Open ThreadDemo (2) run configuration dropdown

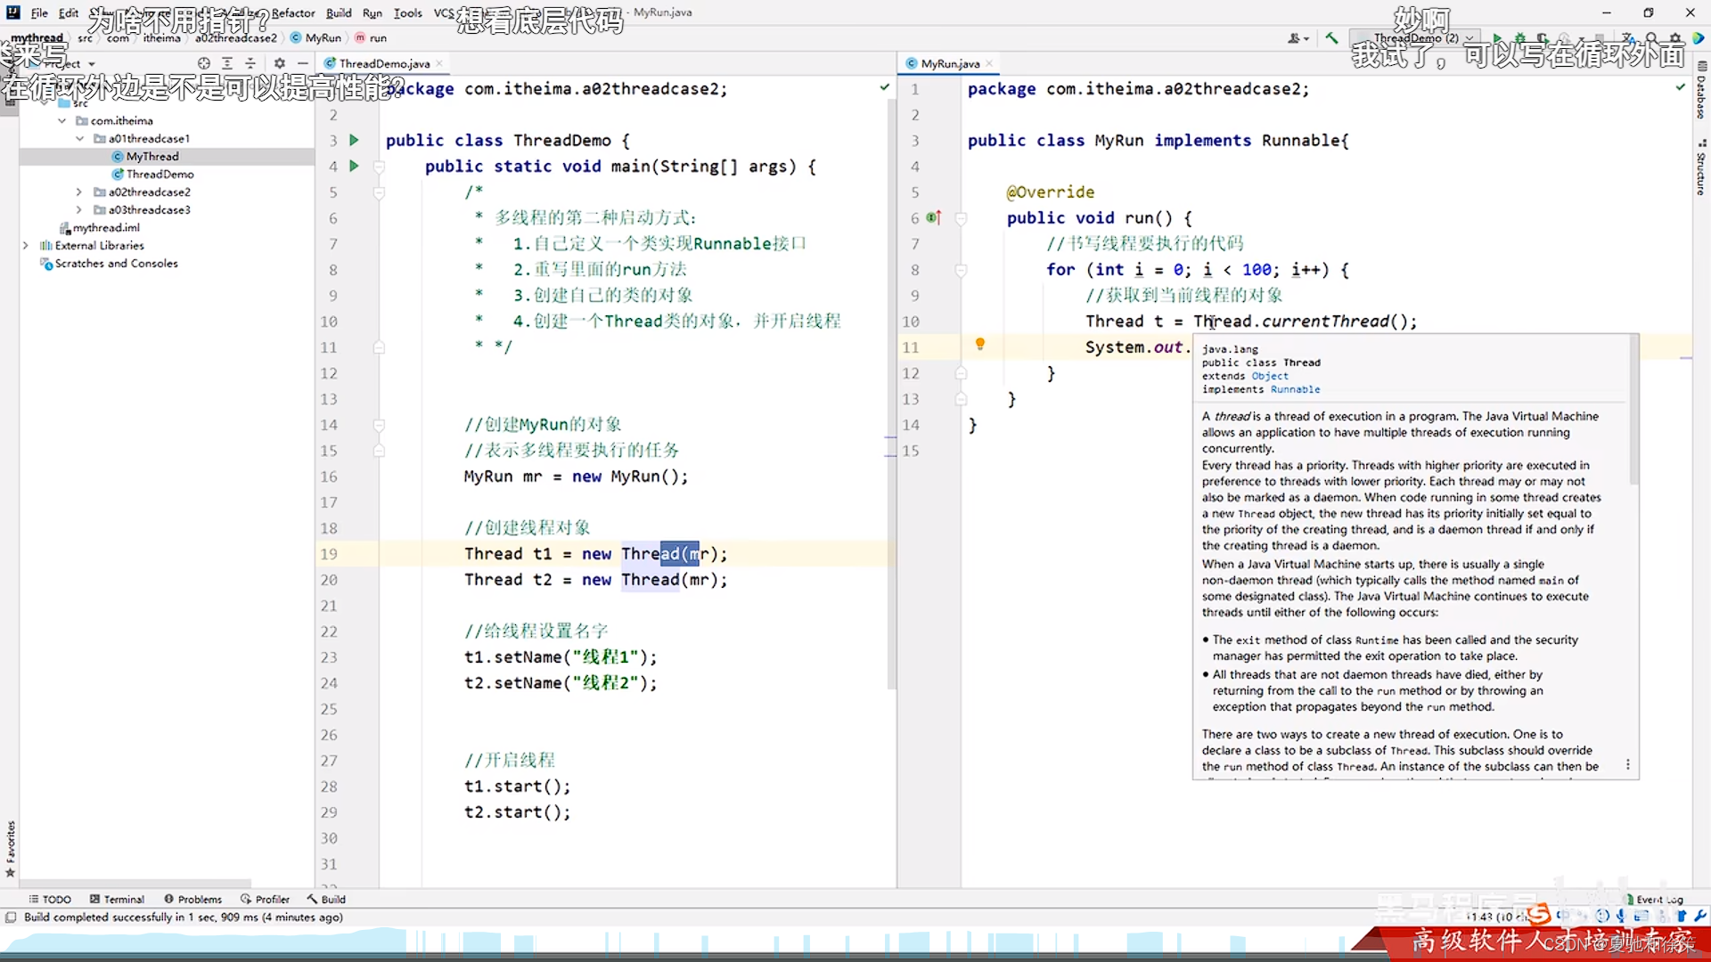(1417, 38)
